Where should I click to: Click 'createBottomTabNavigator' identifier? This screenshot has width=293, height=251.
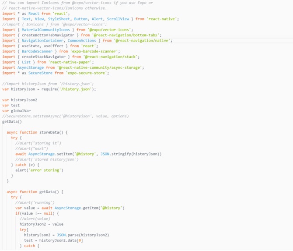pos(48,35)
